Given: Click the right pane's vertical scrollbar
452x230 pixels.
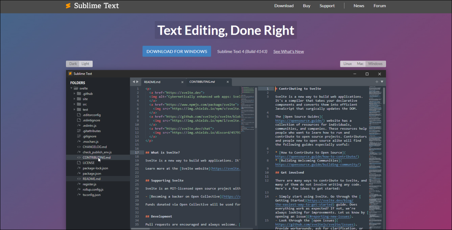Looking at the screenshot, I should coord(384,96).
